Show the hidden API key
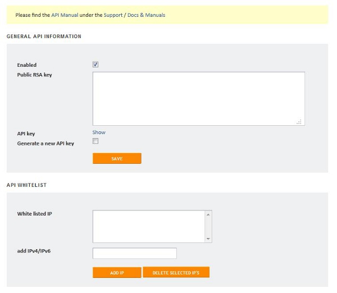 point(99,132)
